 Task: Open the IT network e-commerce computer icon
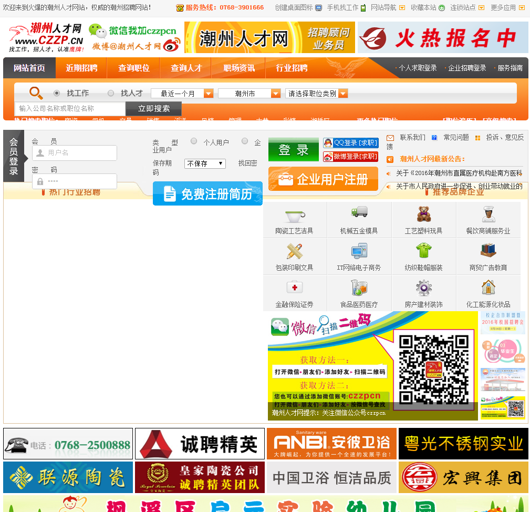tap(359, 251)
